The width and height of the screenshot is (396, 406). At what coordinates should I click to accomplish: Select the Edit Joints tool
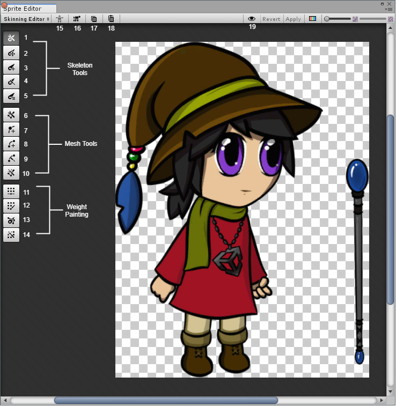11,53
